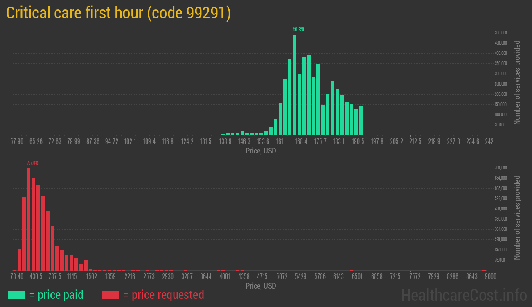Click the 491,228 peak value label
Image resolution: width=532 pixels, height=307 pixels.
pos(298,29)
